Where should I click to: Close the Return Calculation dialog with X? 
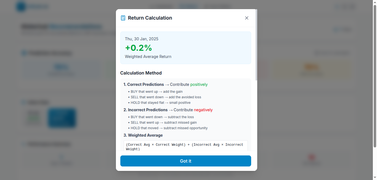pos(247,18)
